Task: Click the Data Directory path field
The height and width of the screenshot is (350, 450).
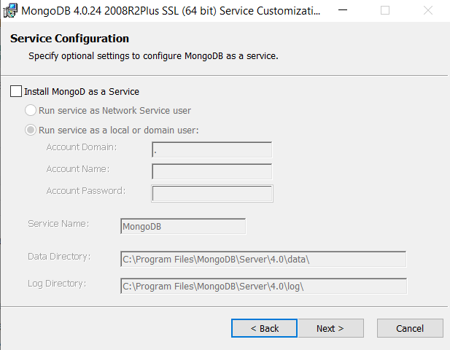Action: pyautogui.click(x=263, y=259)
